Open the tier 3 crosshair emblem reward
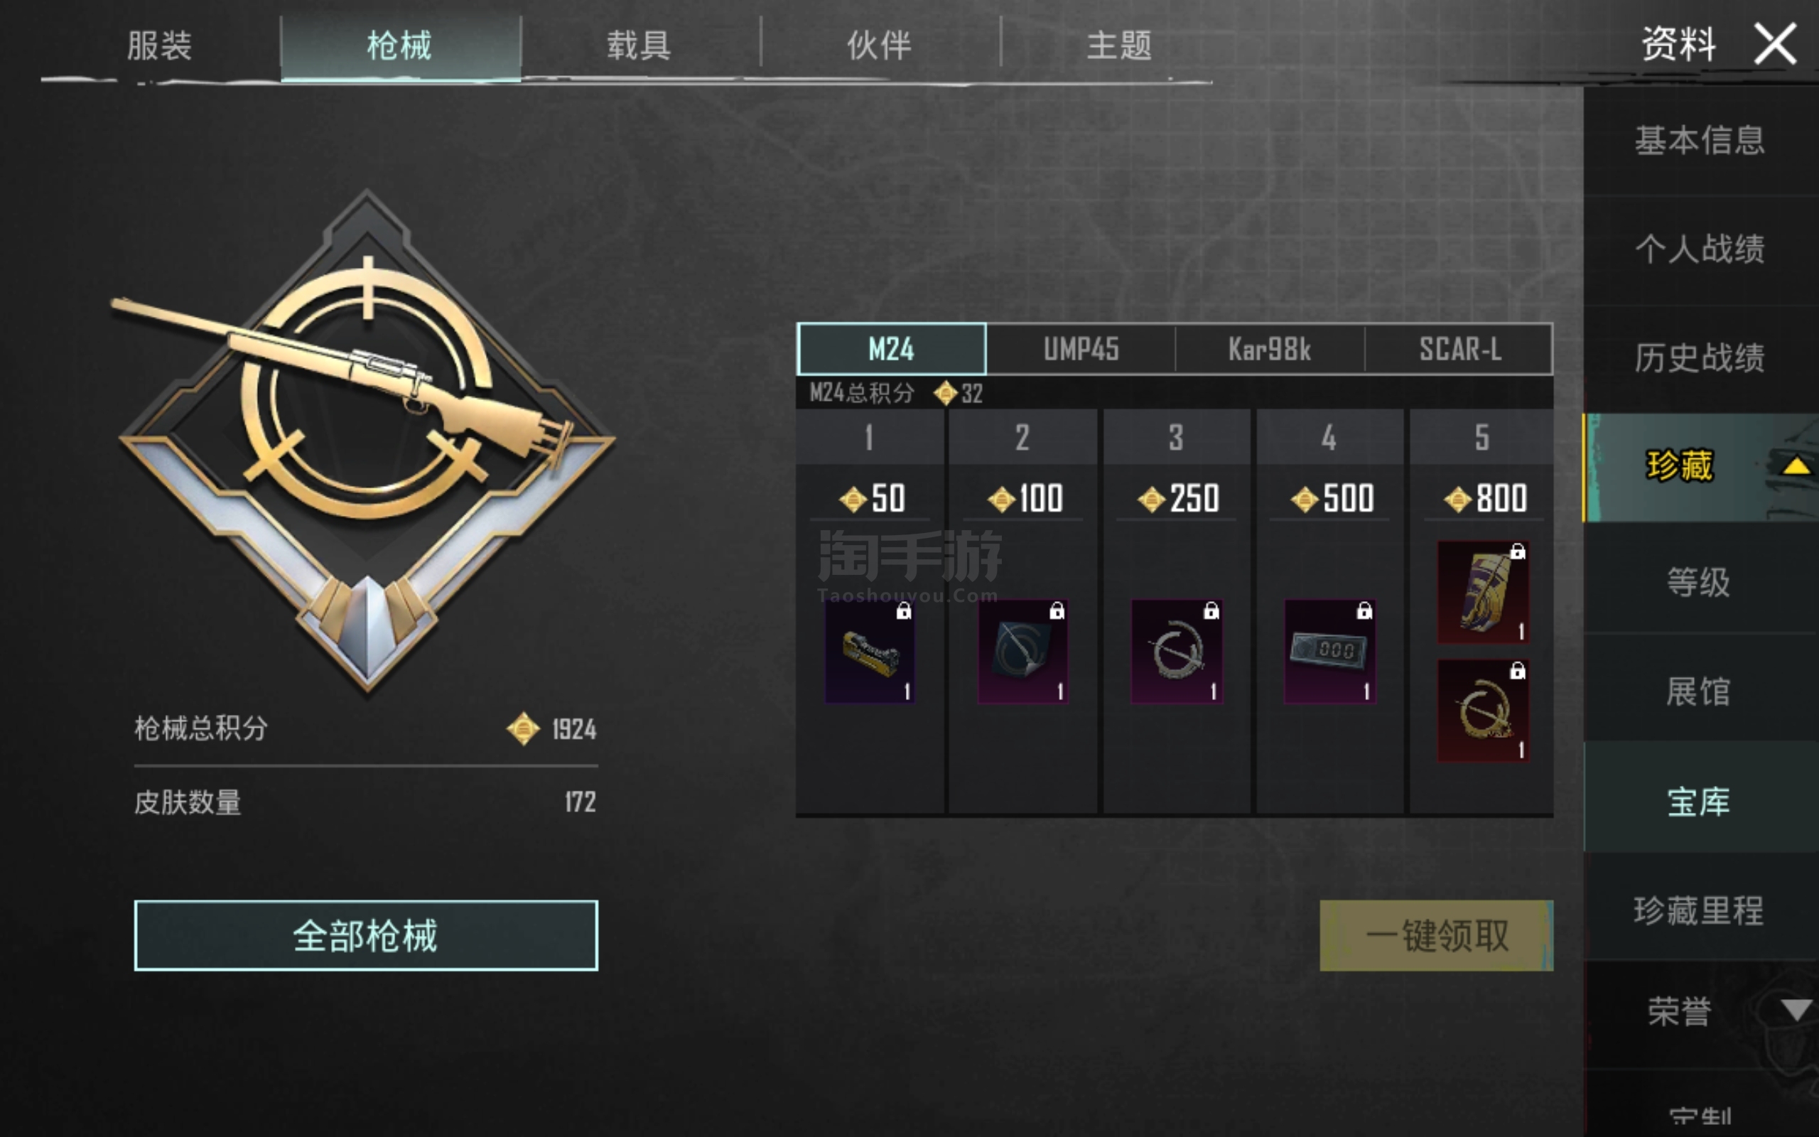This screenshot has height=1137, width=1819. point(1177,651)
